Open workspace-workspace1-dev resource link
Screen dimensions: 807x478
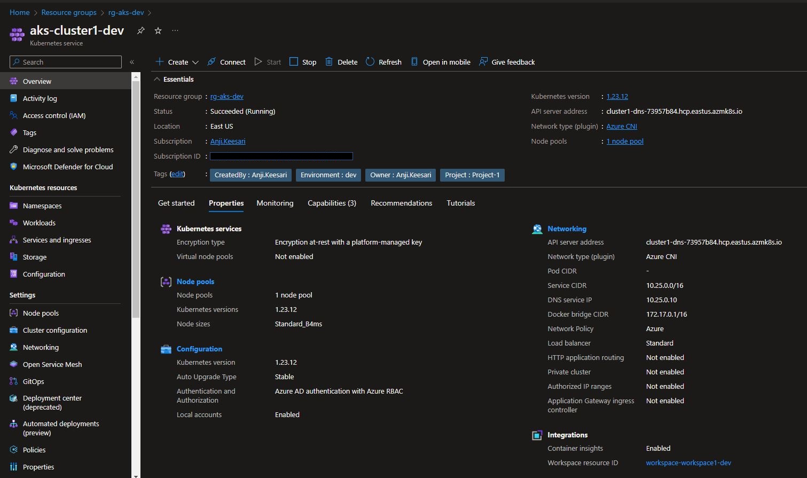tap(688, 463)
